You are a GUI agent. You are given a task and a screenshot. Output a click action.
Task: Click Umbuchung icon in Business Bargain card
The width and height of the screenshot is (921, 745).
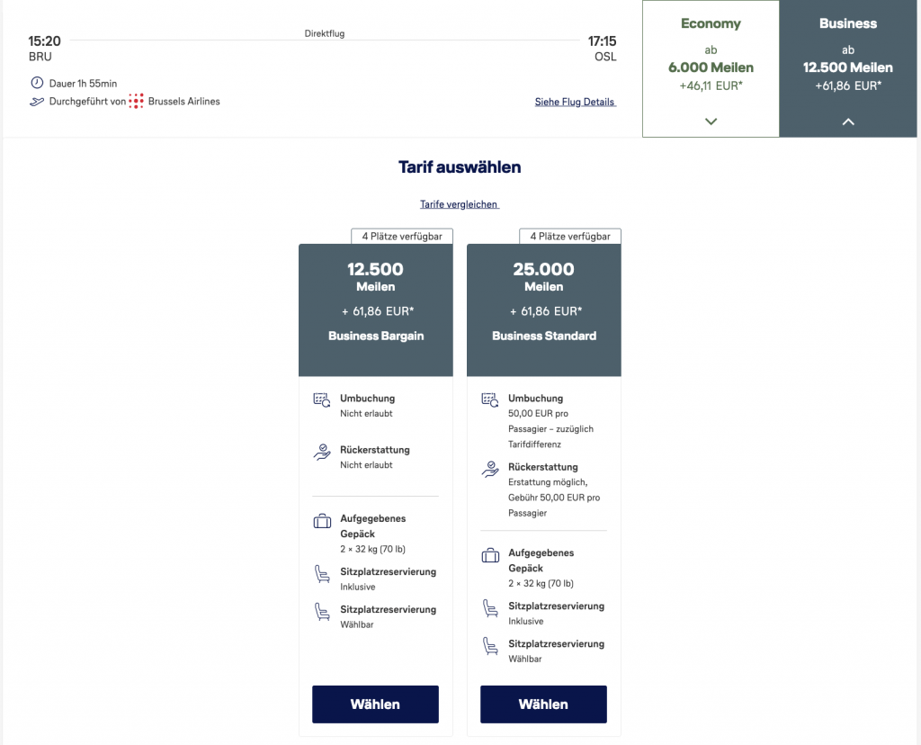[x=322, y=400]
